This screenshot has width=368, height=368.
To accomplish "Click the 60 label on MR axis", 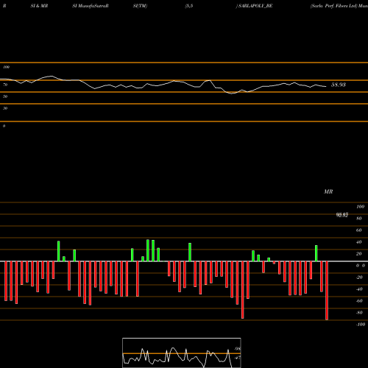I will [x=359, y=230].
